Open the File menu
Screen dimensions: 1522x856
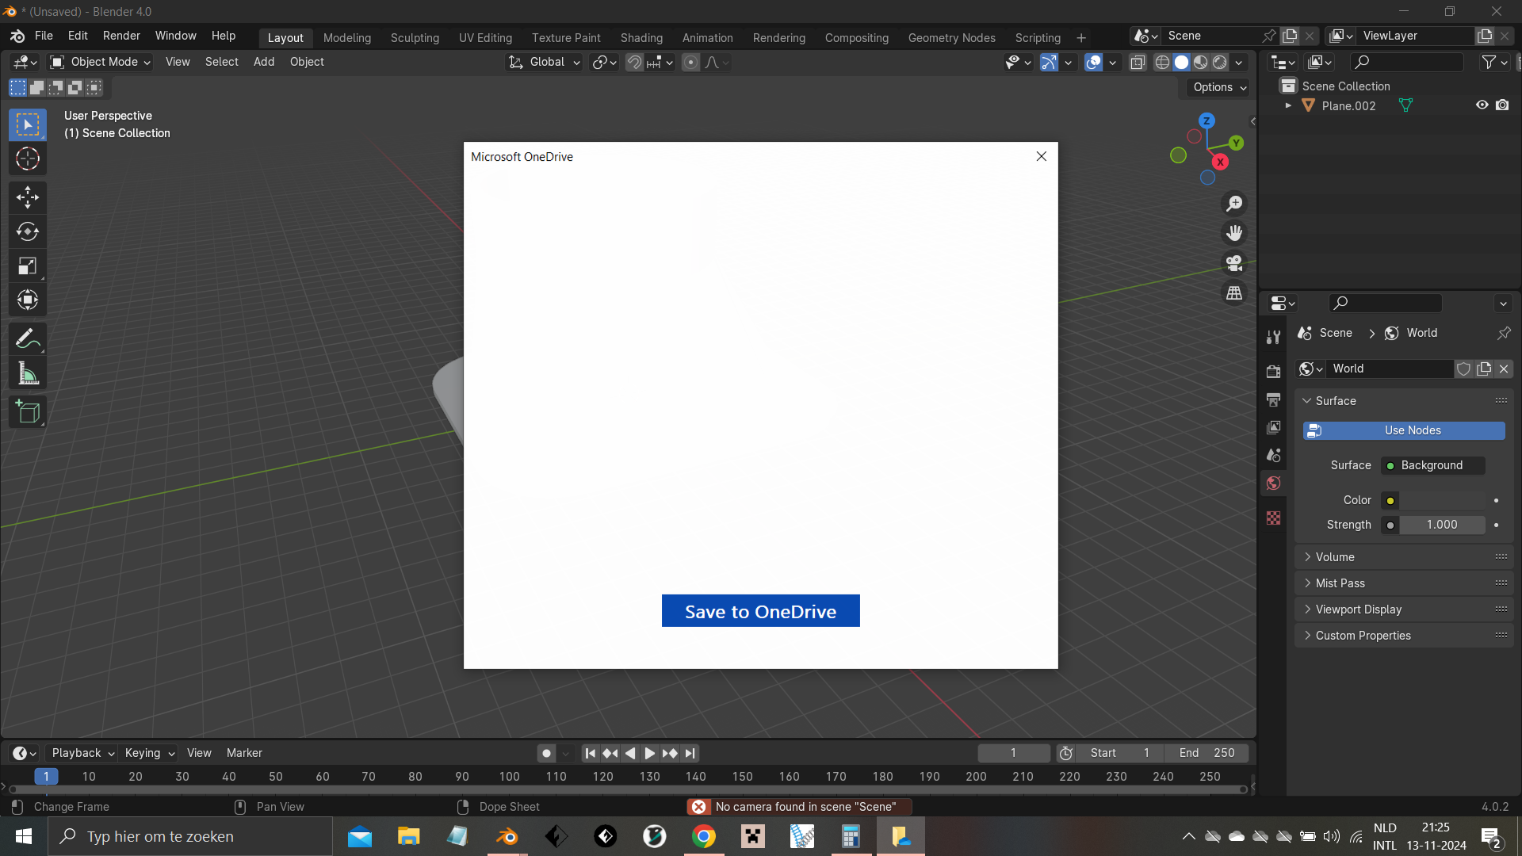pos(44,36)
